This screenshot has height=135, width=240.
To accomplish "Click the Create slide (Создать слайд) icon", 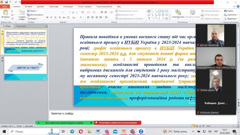I will 22,12.
